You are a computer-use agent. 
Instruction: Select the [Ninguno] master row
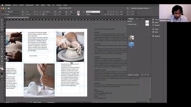pos(138,21)
